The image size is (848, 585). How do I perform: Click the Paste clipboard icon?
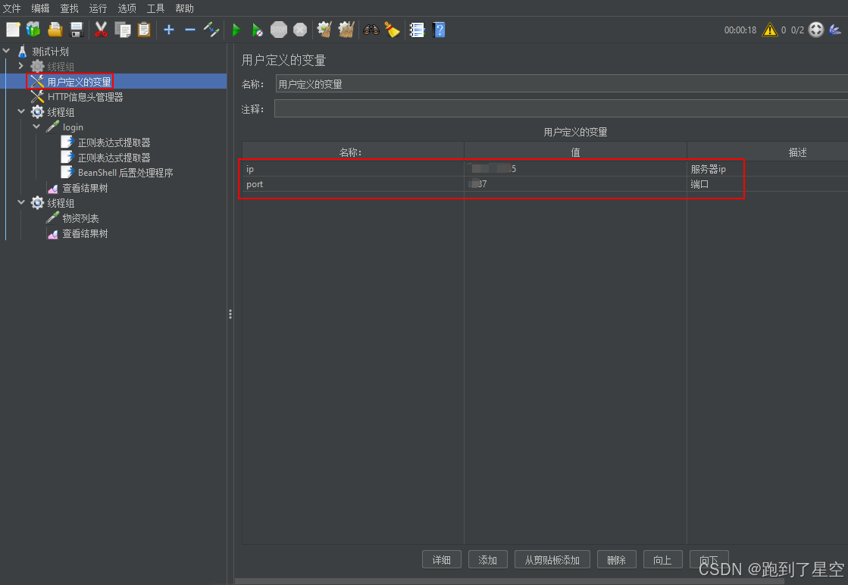144,30
